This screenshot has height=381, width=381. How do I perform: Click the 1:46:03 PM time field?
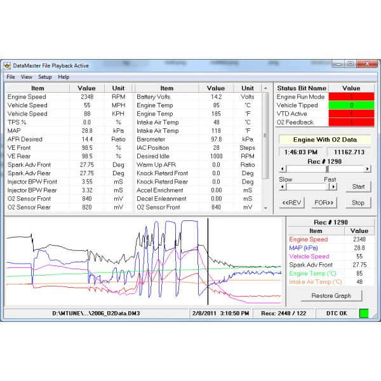(301, 152)
